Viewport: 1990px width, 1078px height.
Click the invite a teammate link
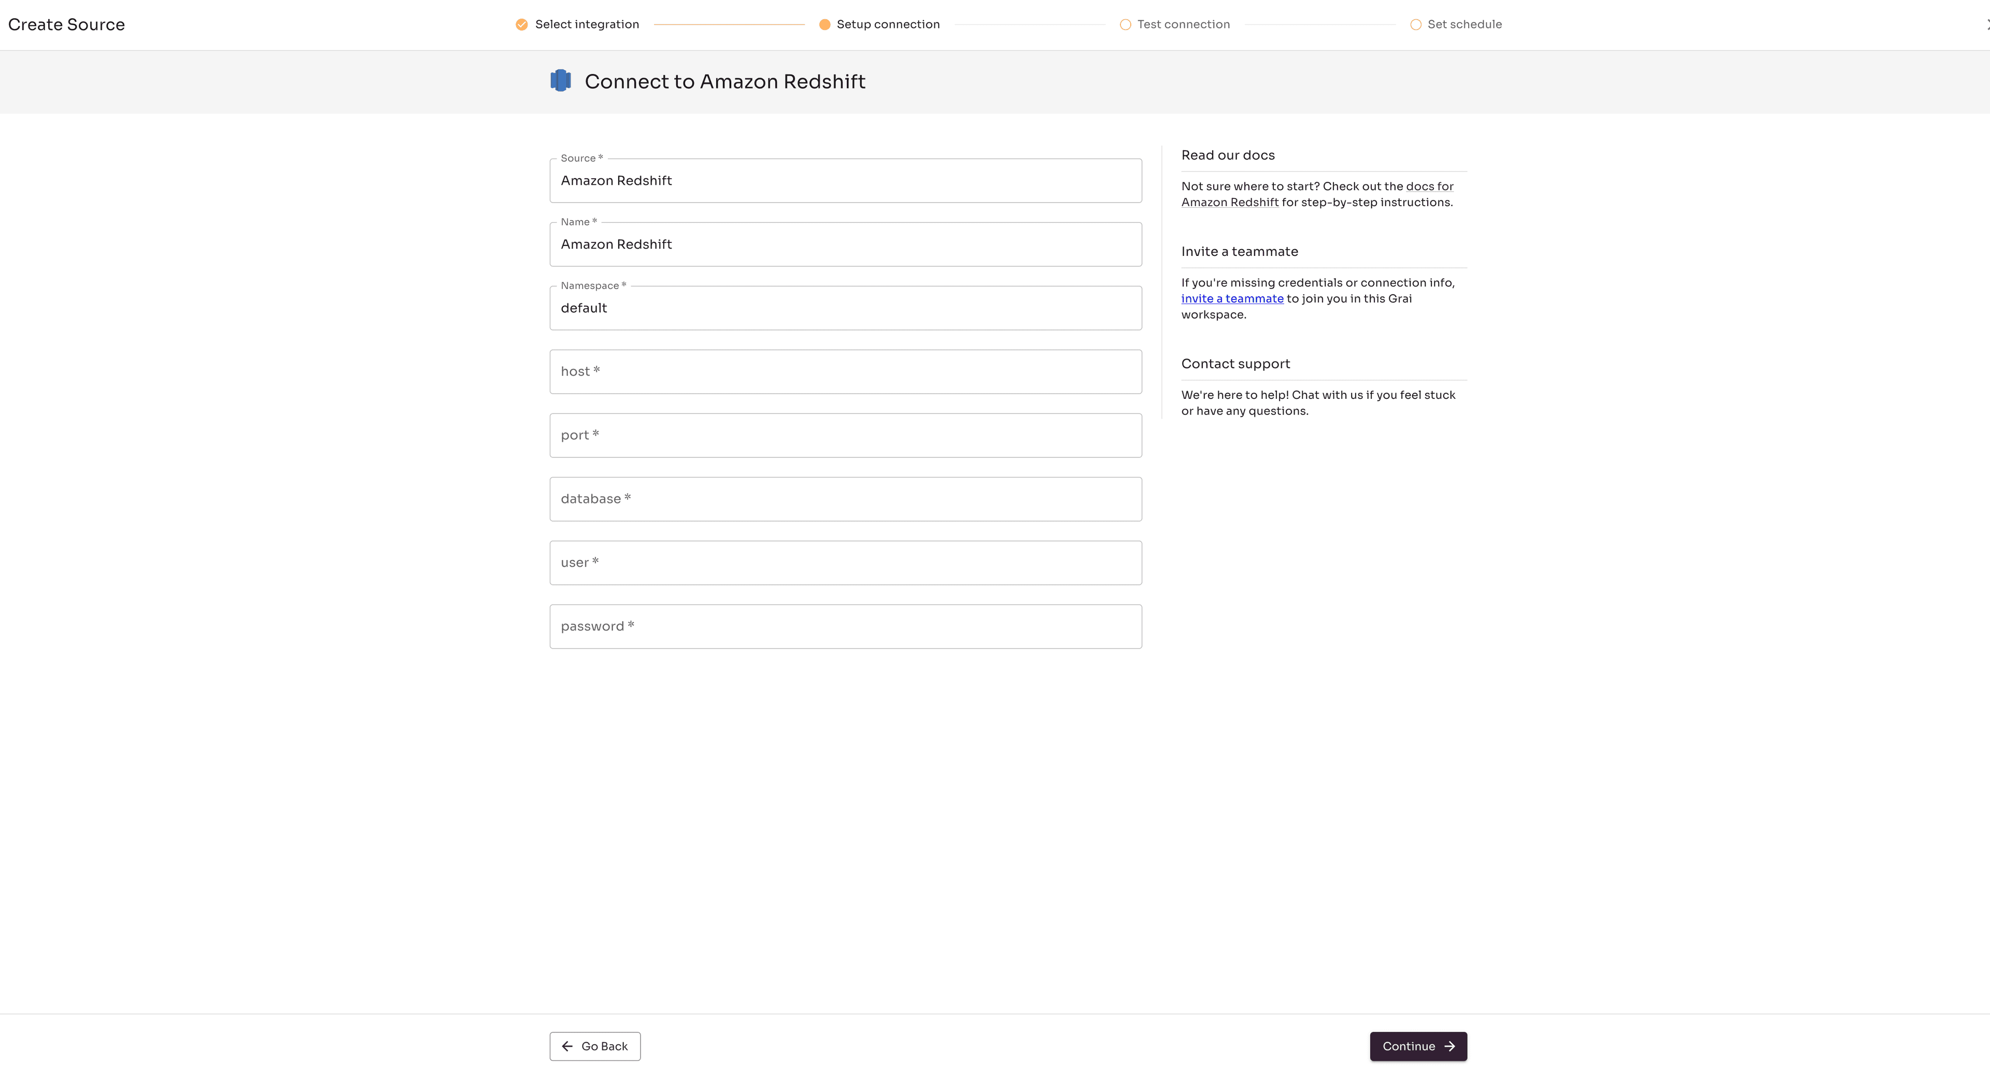click(x=1231, y=298)
